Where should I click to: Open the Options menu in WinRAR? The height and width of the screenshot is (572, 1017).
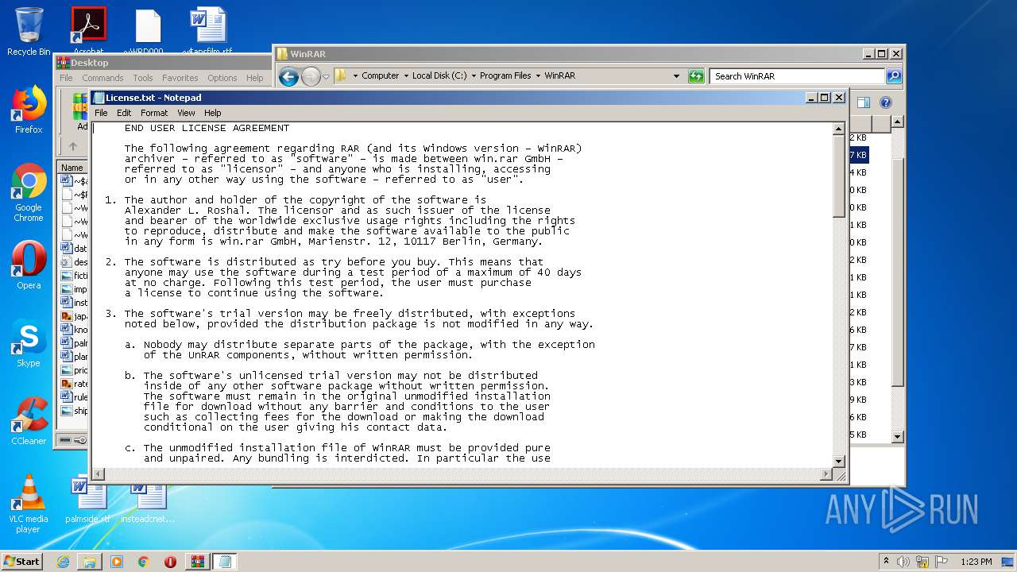(222, 78)
